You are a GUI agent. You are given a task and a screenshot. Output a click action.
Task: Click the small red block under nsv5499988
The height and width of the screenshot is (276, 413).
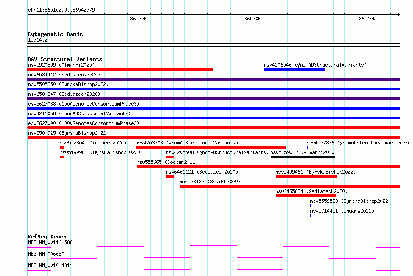pos(62,157)
